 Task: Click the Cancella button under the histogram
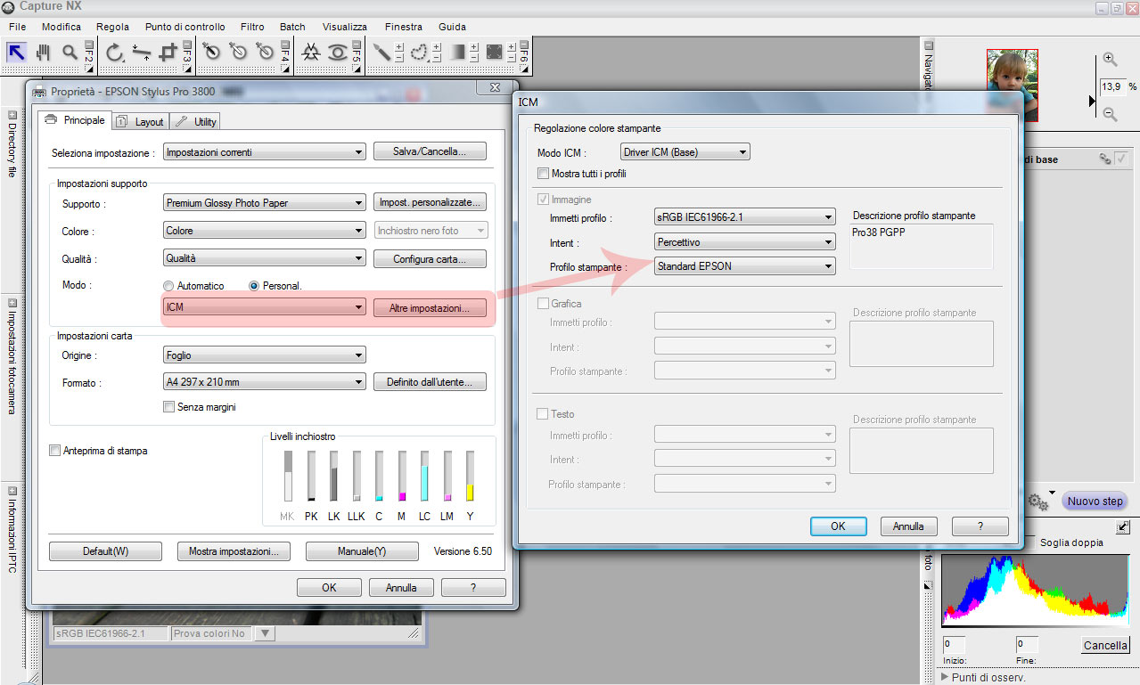click(1105, 646)
